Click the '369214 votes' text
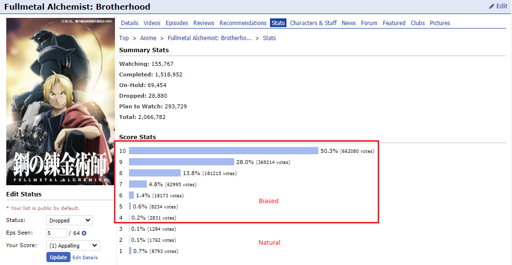Image resolution: width=512 pixels, height=265 pixels. click(x=273, y=162)
